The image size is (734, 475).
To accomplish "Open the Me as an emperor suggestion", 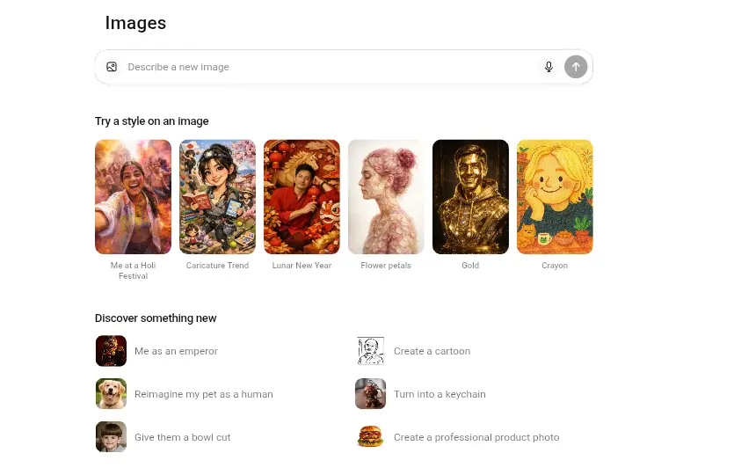I will 176,351.
